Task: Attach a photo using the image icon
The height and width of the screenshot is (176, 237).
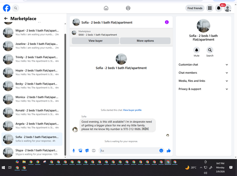Action: point(81,150)
